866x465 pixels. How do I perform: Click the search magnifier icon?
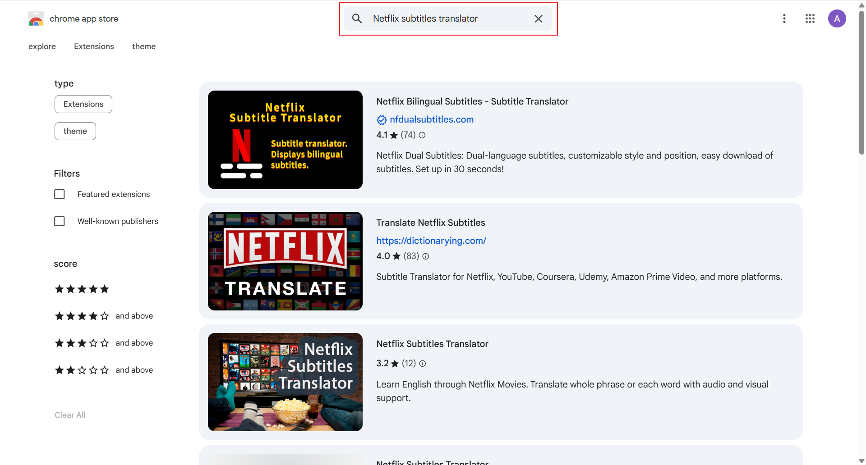click(356, 18)
